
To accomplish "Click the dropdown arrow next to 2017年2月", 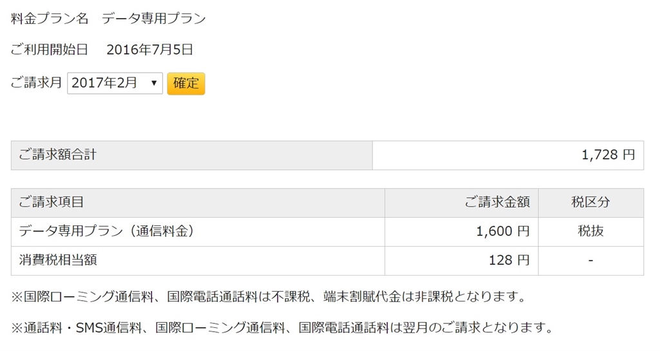I will coord(153,83).
